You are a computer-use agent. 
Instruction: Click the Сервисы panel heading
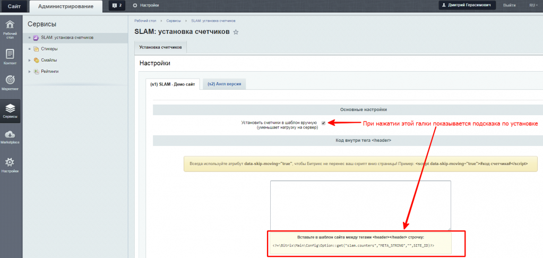(42, 24)
